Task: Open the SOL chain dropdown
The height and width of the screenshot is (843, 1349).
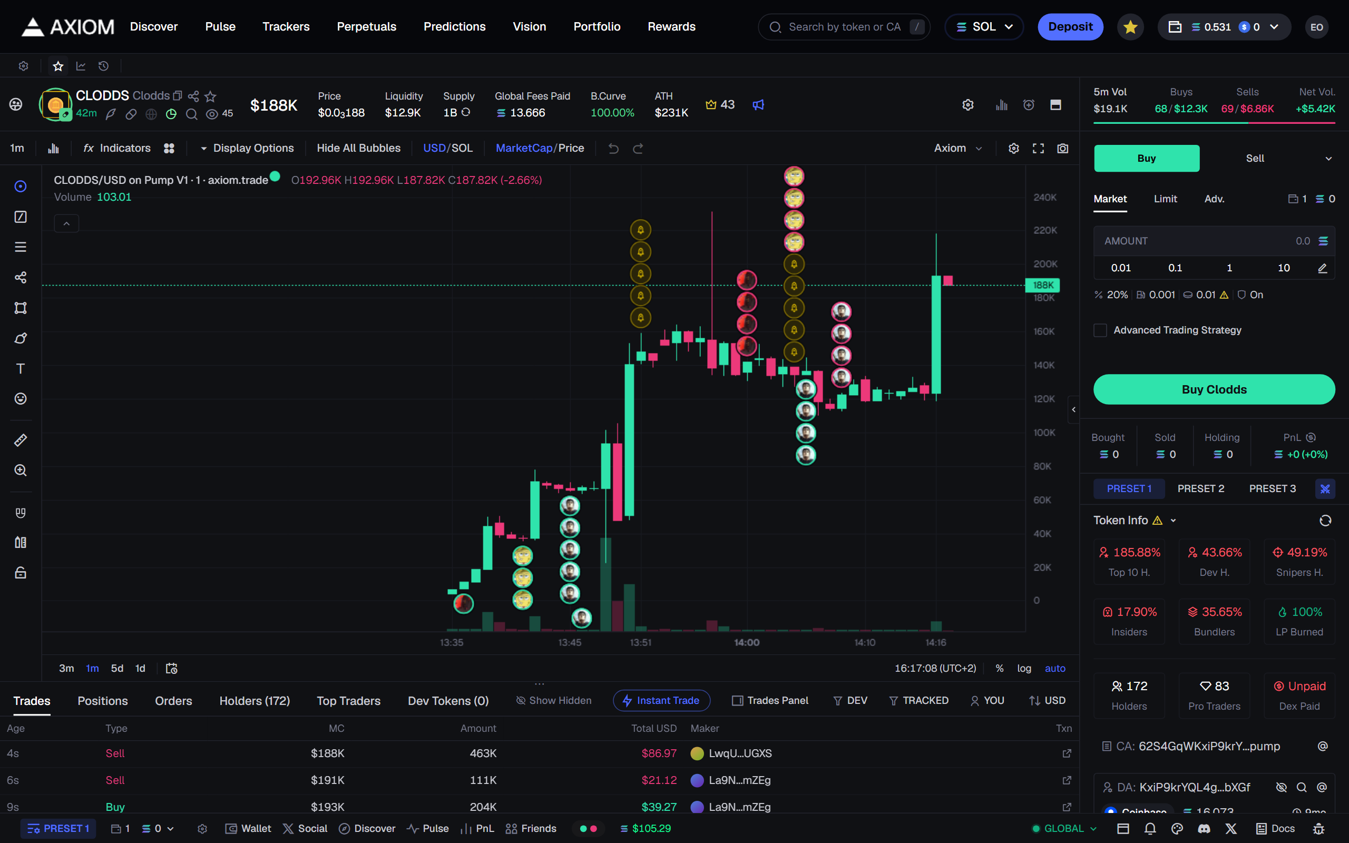Action: click(x=984, y=27)
